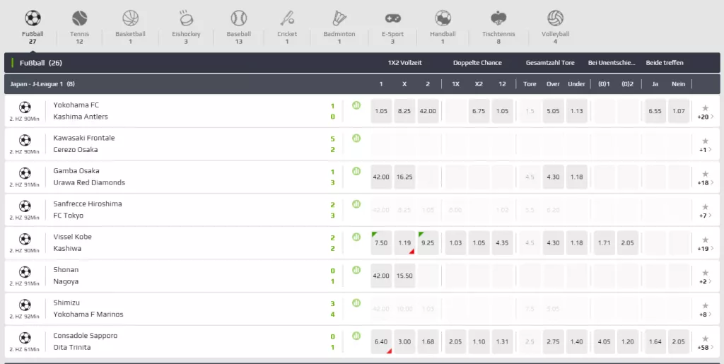Open the Tennis sport category
This screenshot has width=724, height=364.
tap(79, 19)
